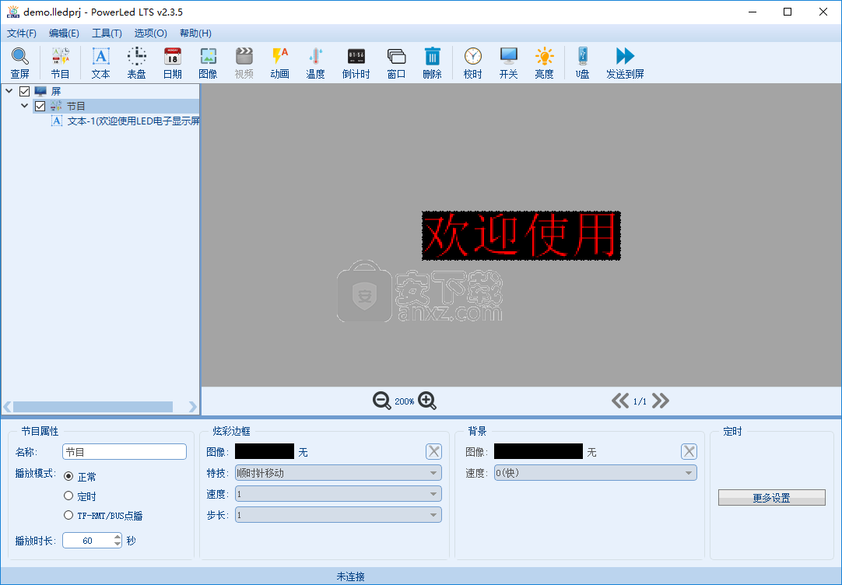The height and width of the screenshot is (585, 842).
Task: Click the 删除 delete trash icon
Action: coord(432,63)
